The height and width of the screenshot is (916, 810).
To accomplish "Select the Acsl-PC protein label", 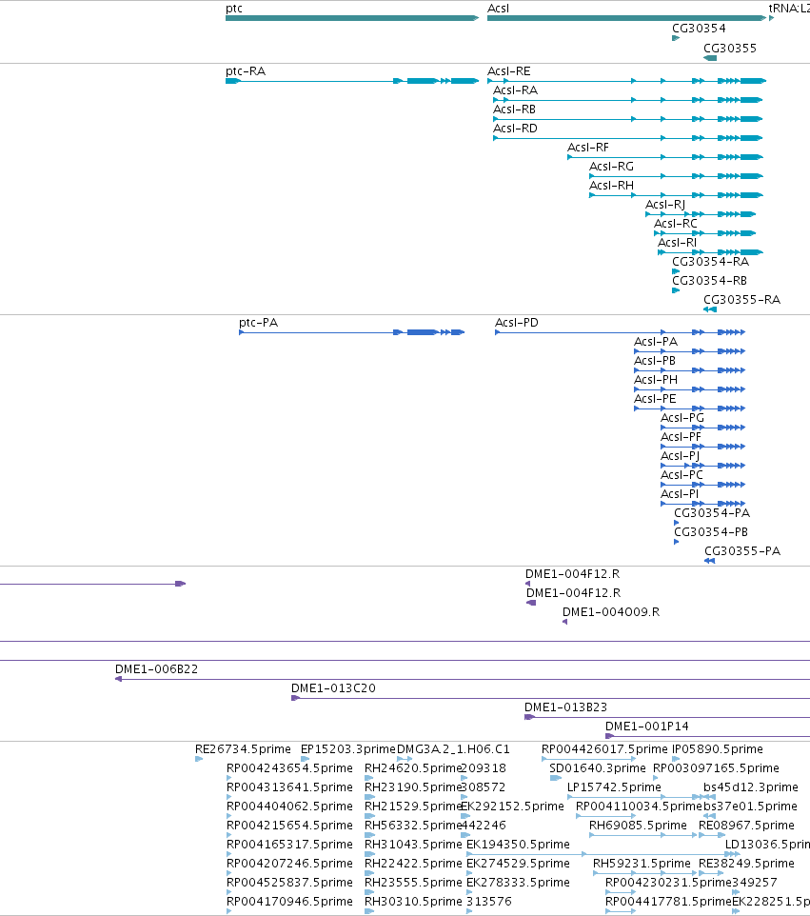I will 682,475.
